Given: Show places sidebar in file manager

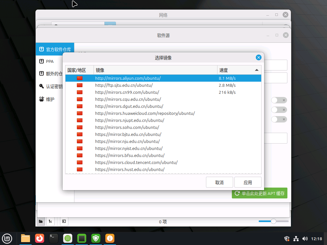Looking at the screenshot, I should pos(41,221).
